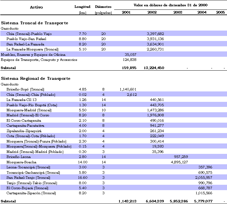
Task: Click the value 1,976,808
Action: (155, 115)
